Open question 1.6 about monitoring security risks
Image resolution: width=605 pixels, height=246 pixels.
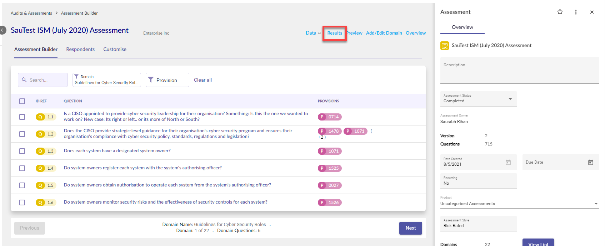166,202
